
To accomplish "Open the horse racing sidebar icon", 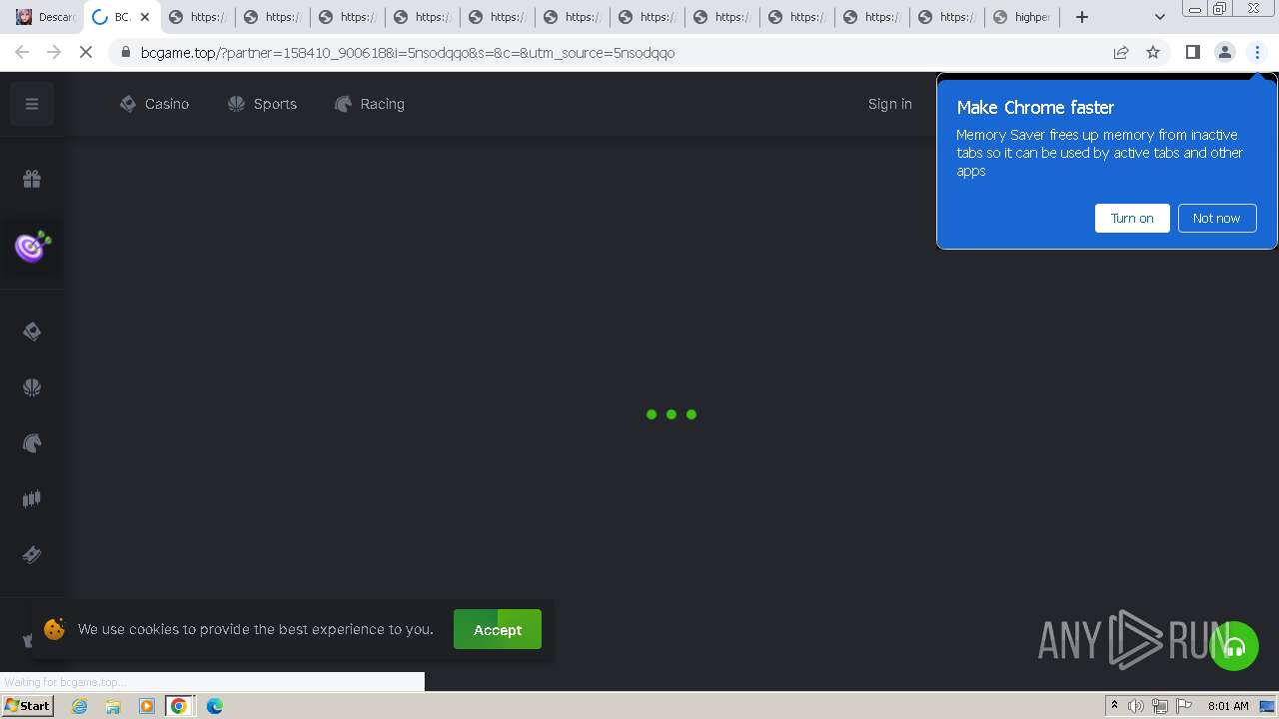I will [32, 443].
